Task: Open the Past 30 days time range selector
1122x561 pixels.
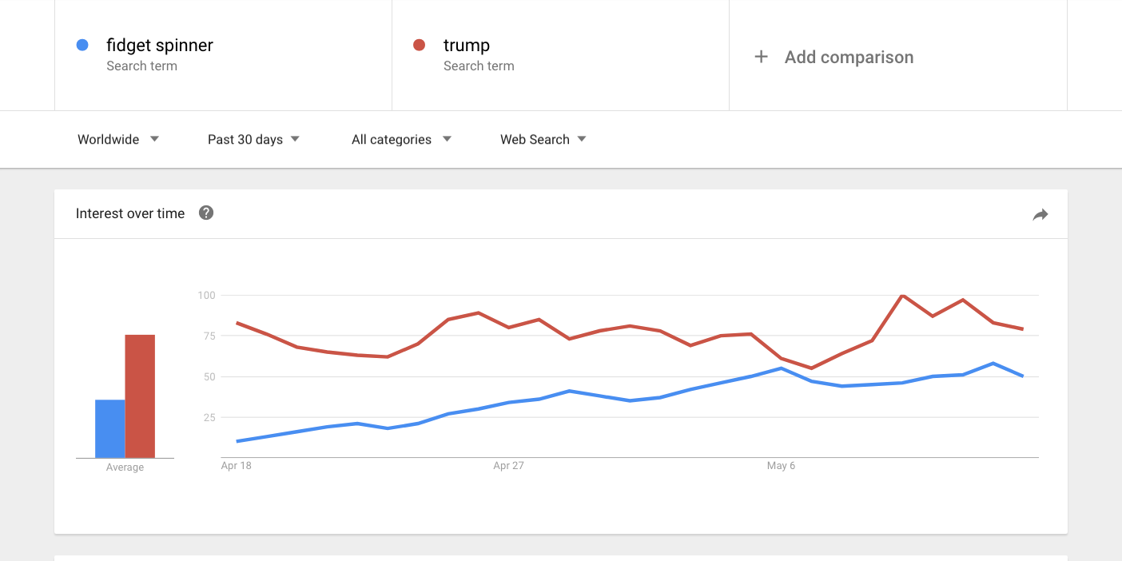Action: coord(244,139)
